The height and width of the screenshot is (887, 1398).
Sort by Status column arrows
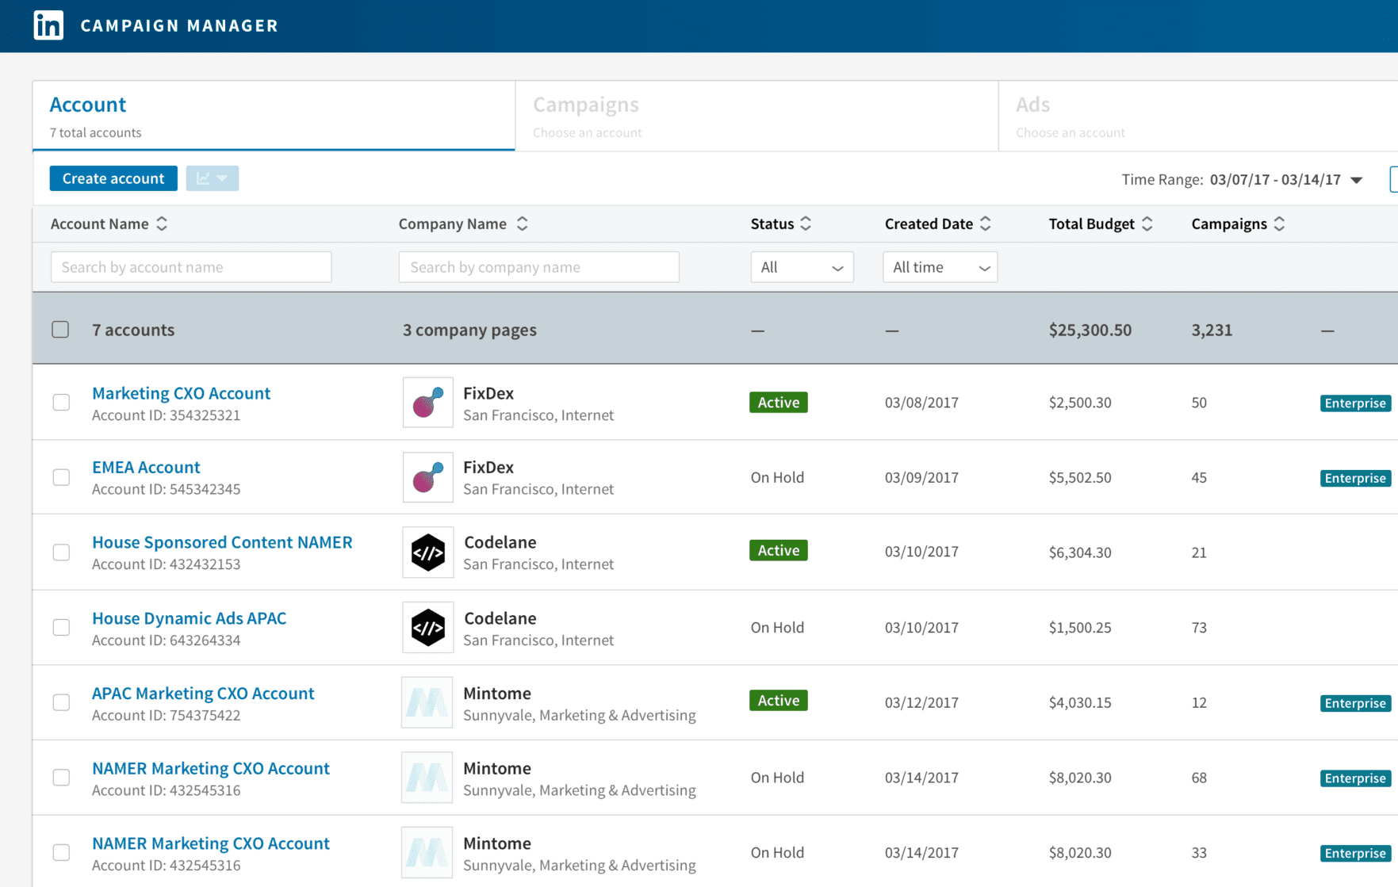coord(806,224)
